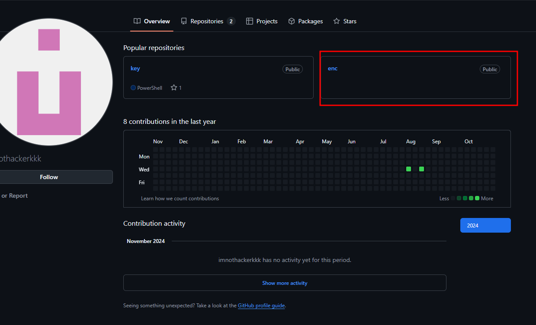Viewport: 536px width, 325px height.
Task: Click the 'November 2024' timeline label
Action: pos(146,241)
